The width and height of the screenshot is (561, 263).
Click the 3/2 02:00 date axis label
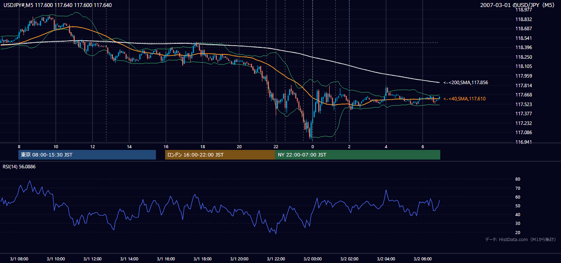(349, 259)
